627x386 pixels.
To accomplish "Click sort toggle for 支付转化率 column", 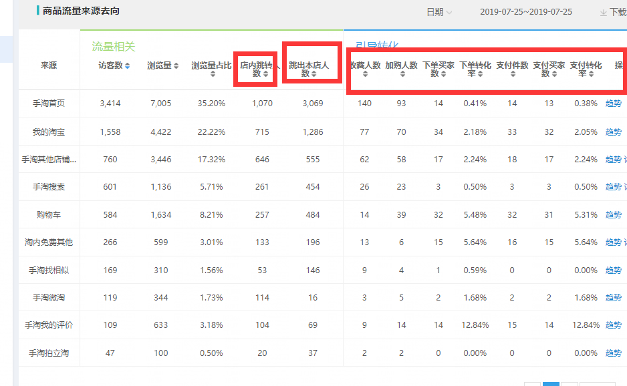I will coord(591,74).
